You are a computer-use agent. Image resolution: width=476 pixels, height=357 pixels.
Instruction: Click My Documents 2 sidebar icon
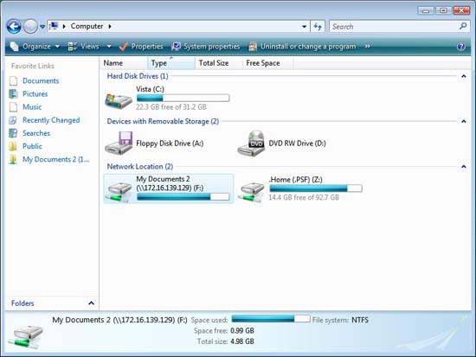coord(13,159)
